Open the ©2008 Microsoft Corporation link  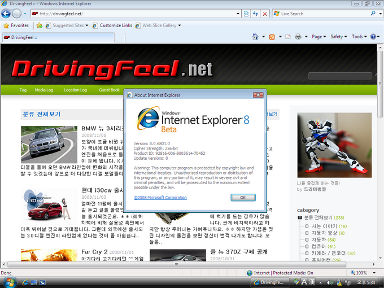coord(160,198)
